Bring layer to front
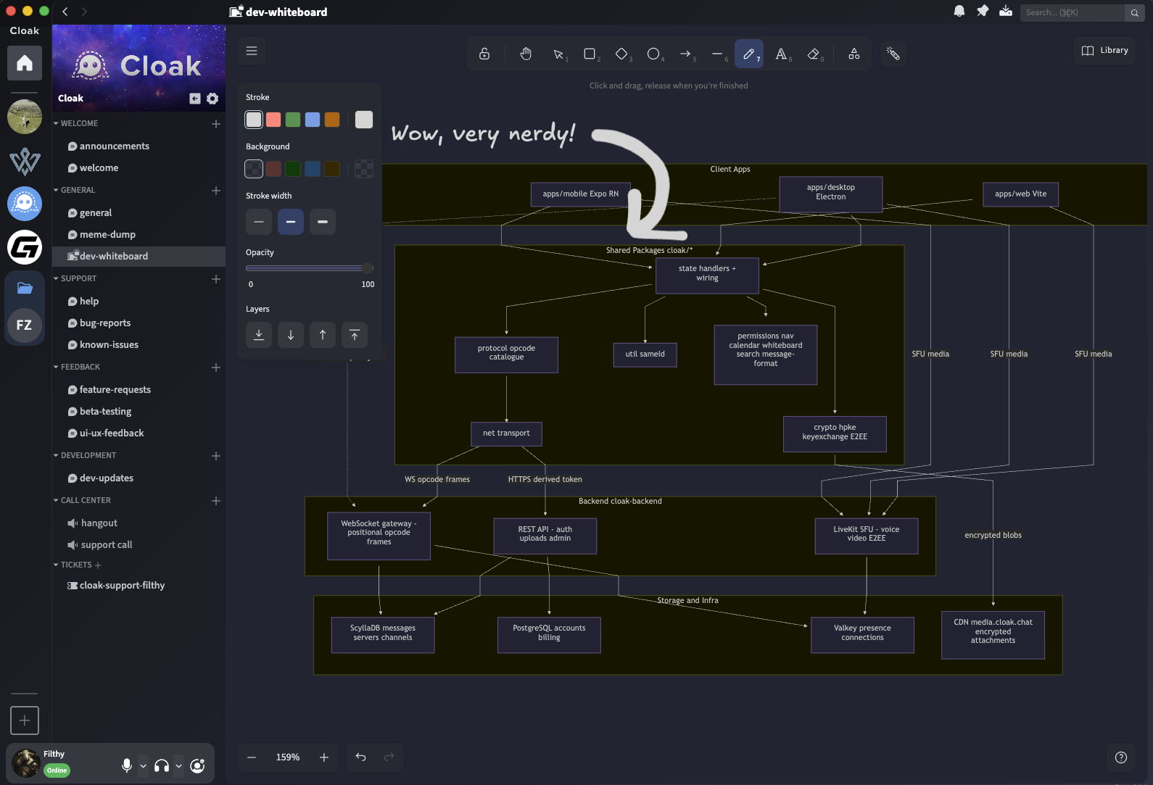 tap(355, 335)
